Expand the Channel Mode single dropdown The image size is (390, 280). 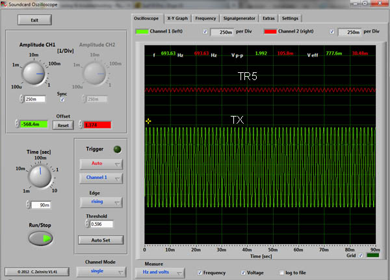[x=100, y=270]
